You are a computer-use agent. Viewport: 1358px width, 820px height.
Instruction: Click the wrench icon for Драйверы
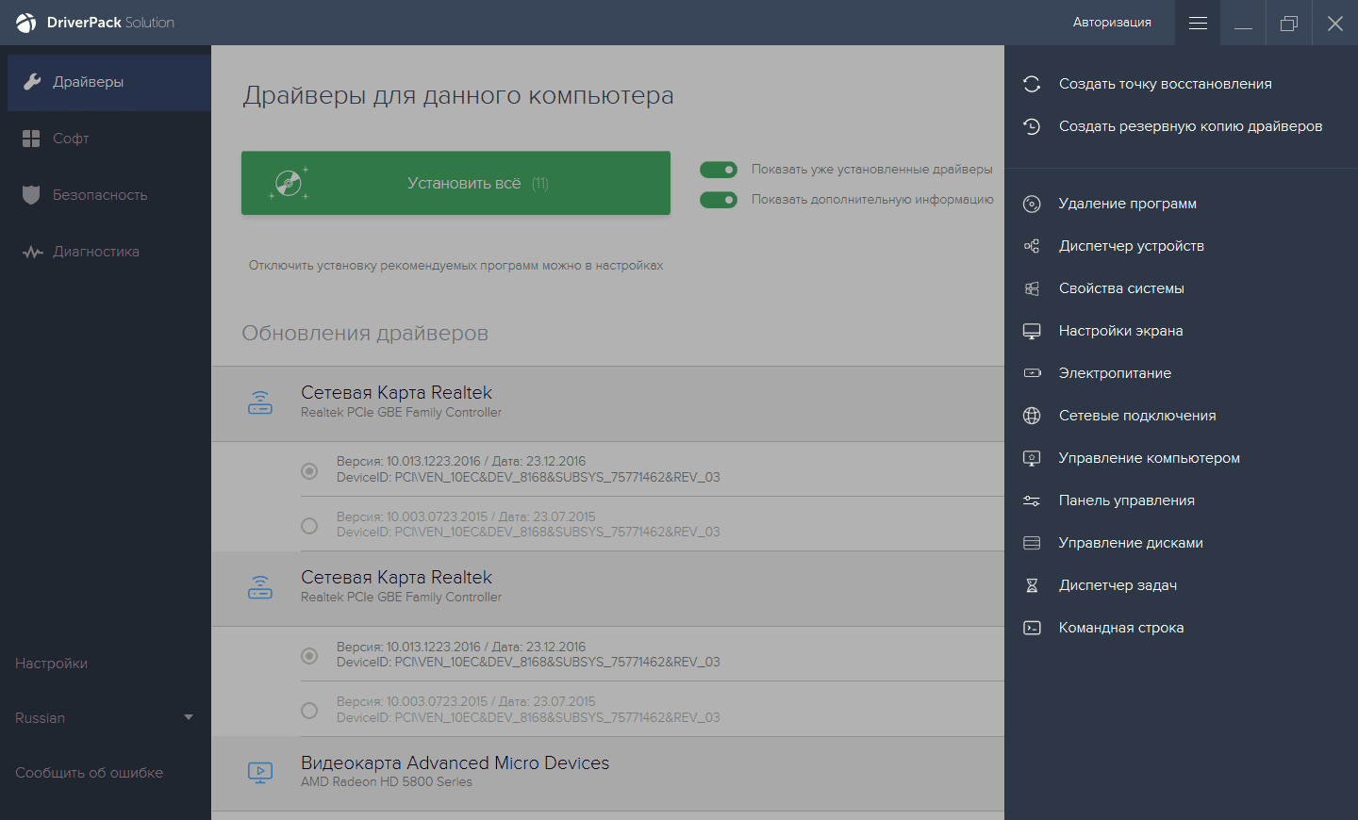click(32, 82)
